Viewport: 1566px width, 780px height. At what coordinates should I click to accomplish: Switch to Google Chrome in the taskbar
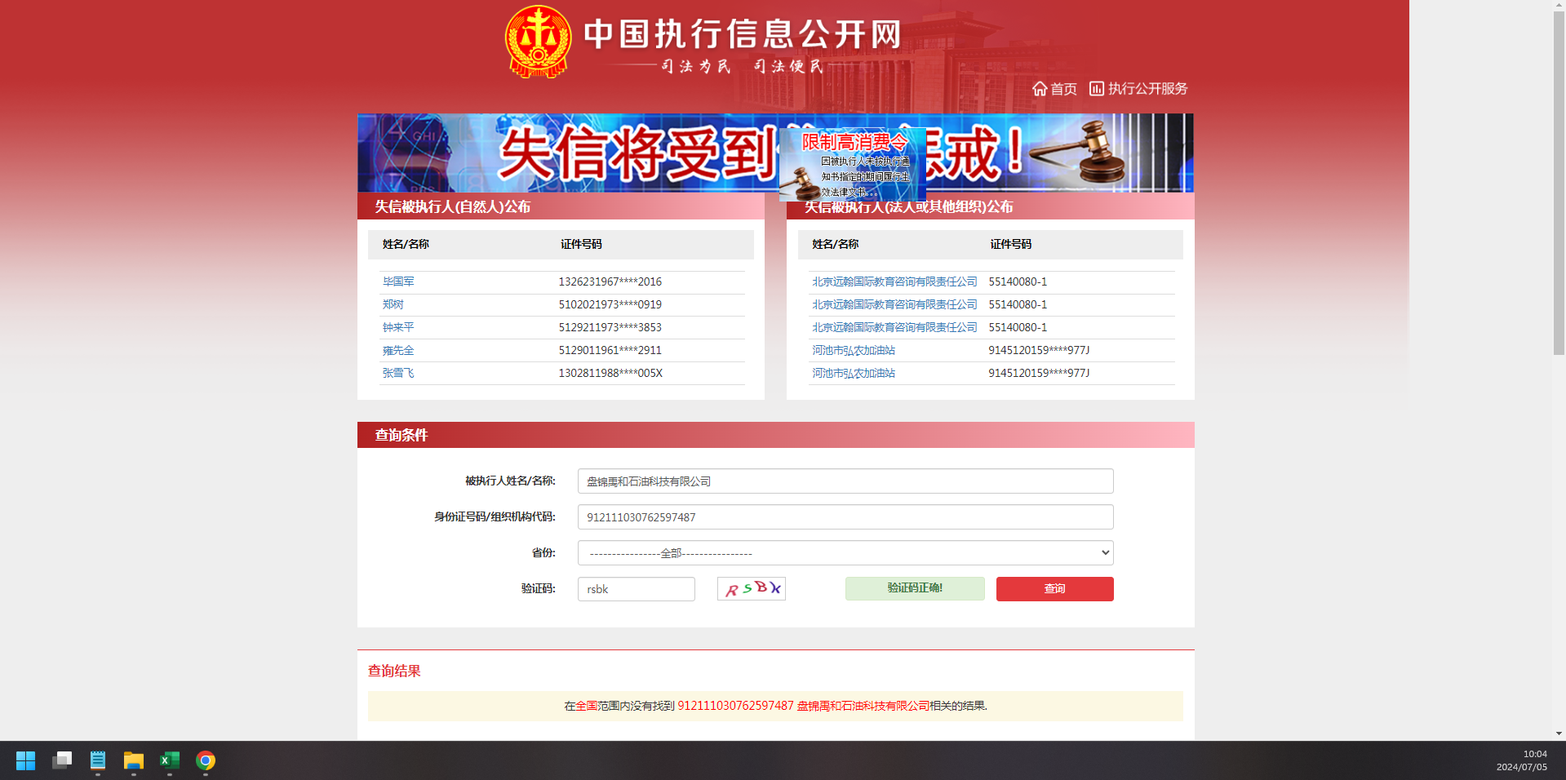206,760
